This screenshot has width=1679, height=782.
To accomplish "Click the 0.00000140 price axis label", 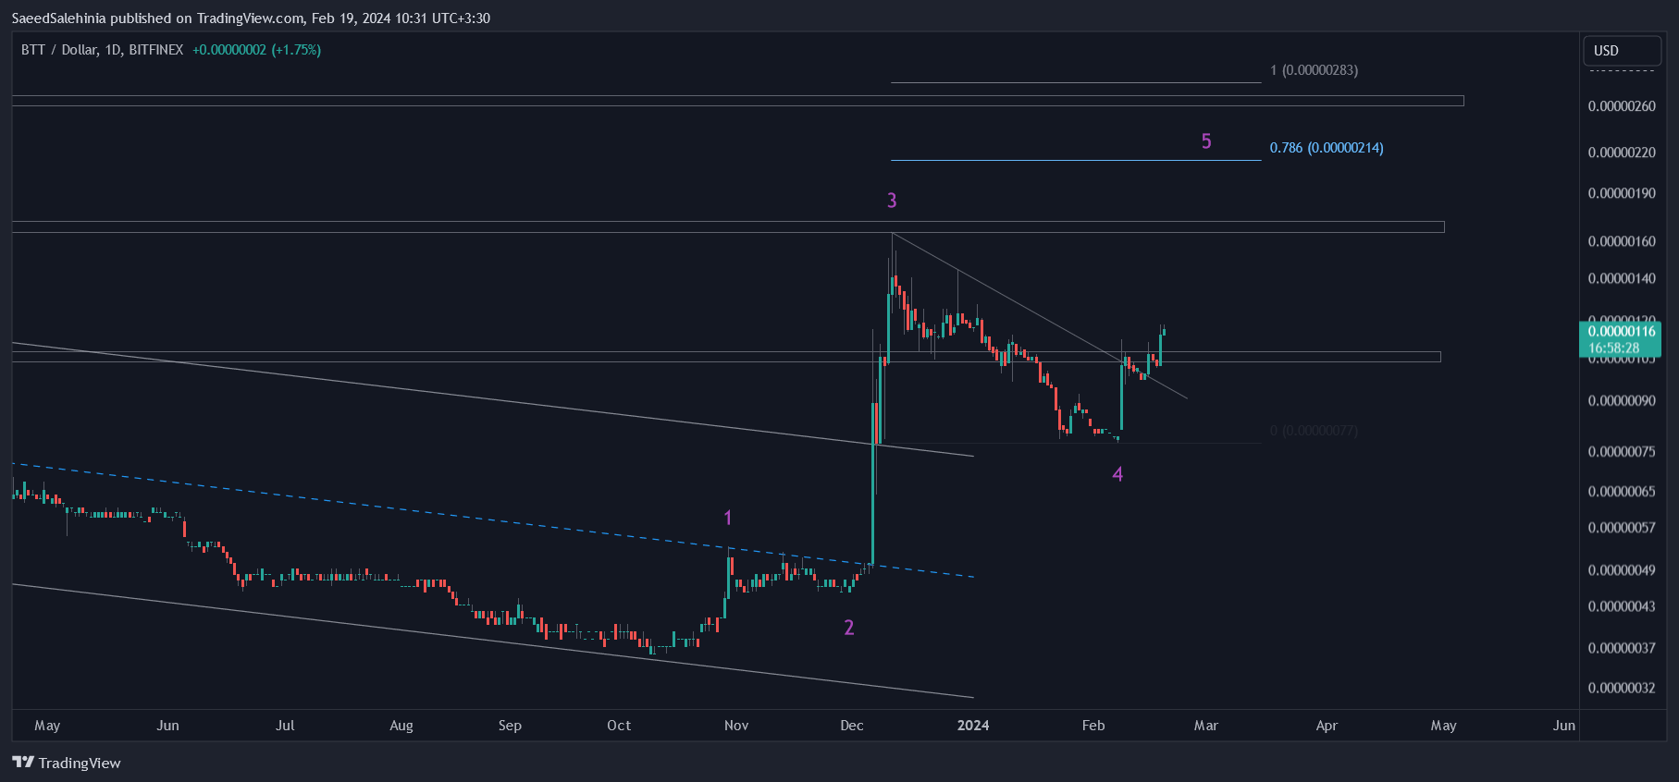I will click(x=1622, y=278).
